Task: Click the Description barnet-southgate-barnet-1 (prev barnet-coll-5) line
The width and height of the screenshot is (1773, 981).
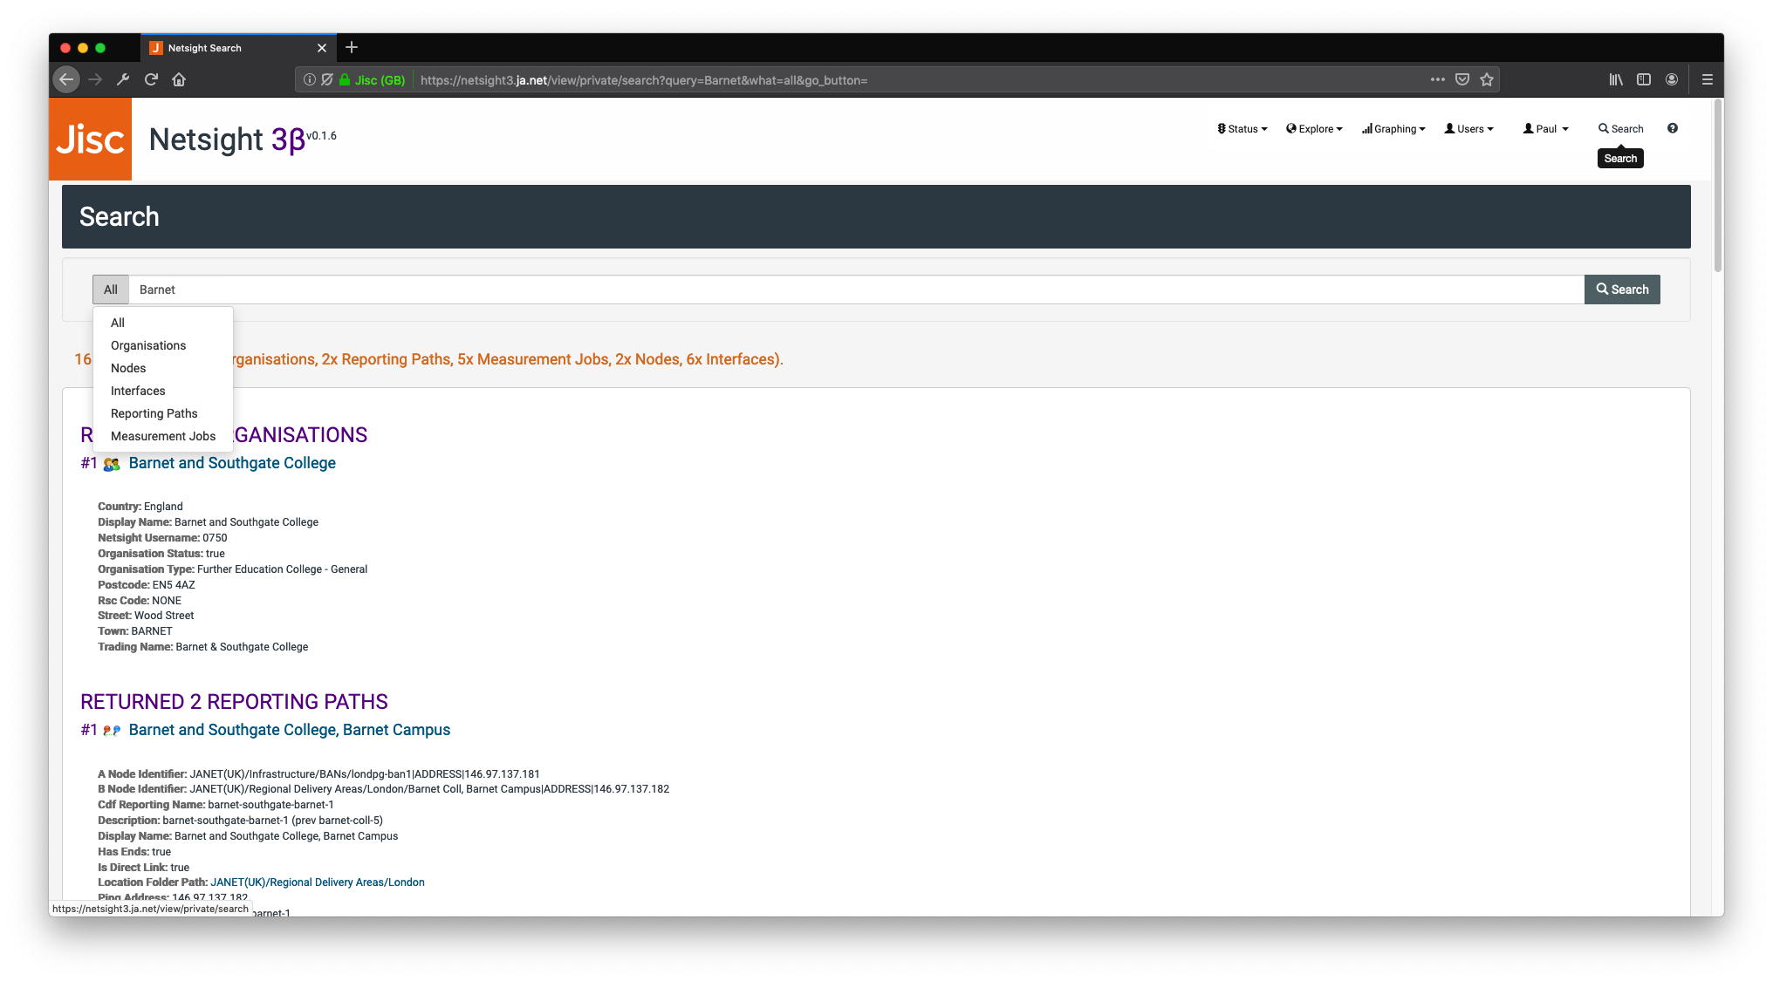Action: 240,821
